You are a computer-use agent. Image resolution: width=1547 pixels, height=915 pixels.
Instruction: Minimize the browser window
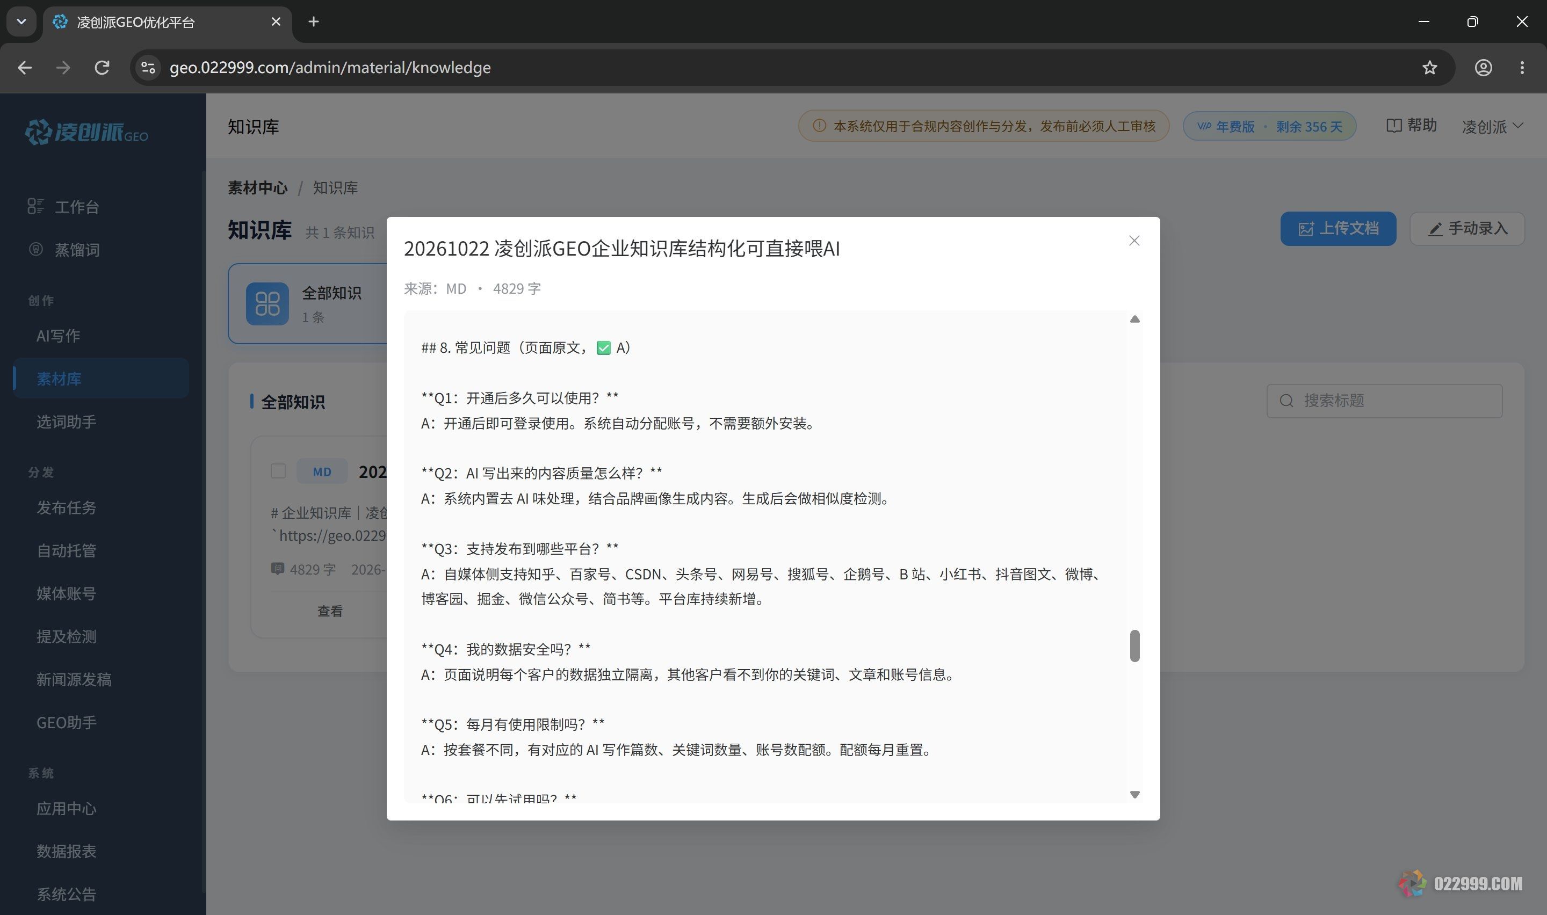(1423, 21)
